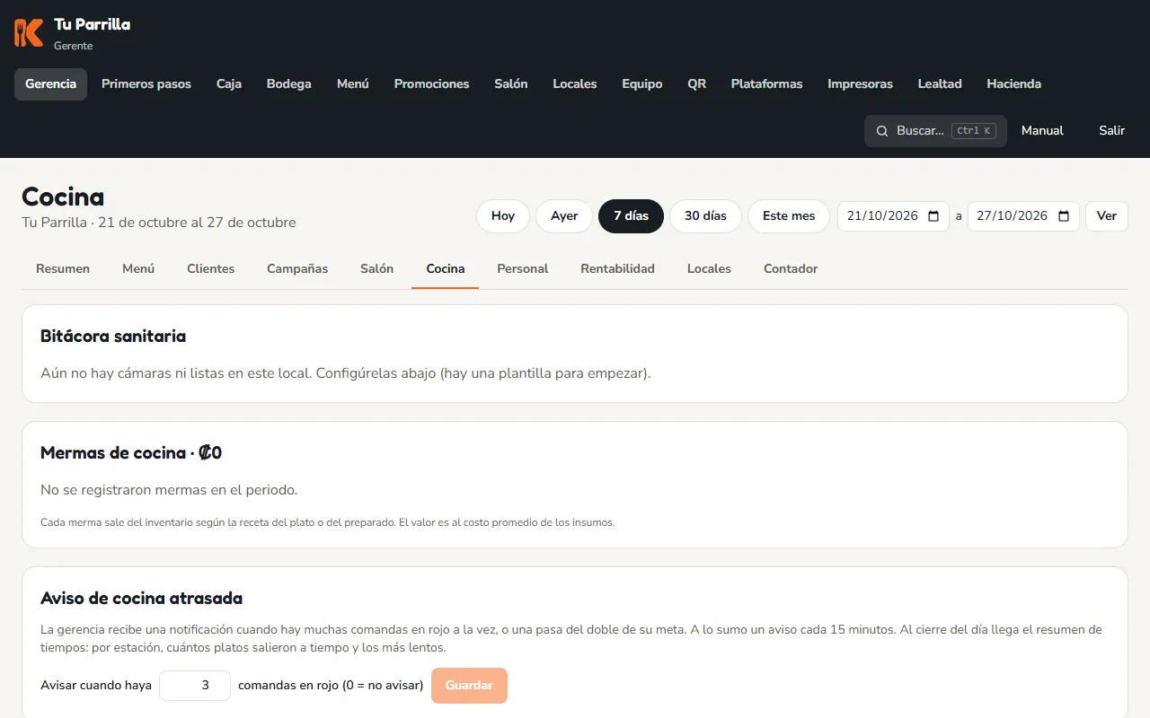The height and width of the screenshot is (718, 1150).
Task: Open the Manual link
Action: 1042,131
